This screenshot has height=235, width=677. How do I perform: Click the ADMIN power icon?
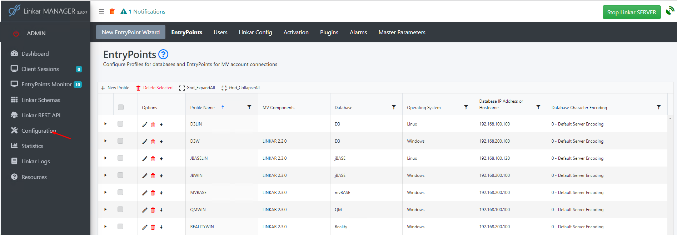tap(16, 34)
